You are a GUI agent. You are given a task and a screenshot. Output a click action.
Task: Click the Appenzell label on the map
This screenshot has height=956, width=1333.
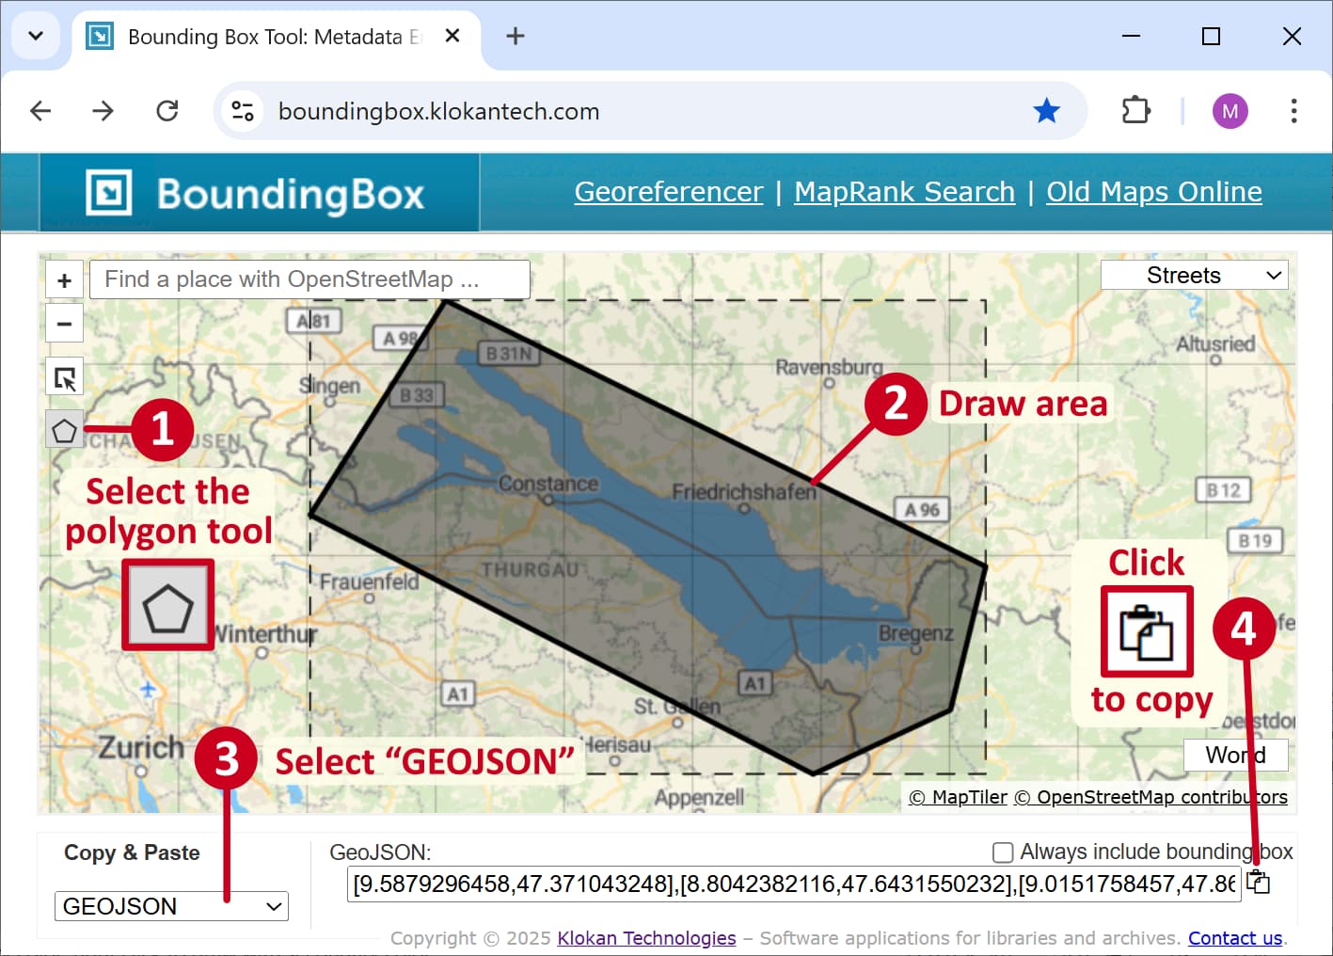pos(699,798)
